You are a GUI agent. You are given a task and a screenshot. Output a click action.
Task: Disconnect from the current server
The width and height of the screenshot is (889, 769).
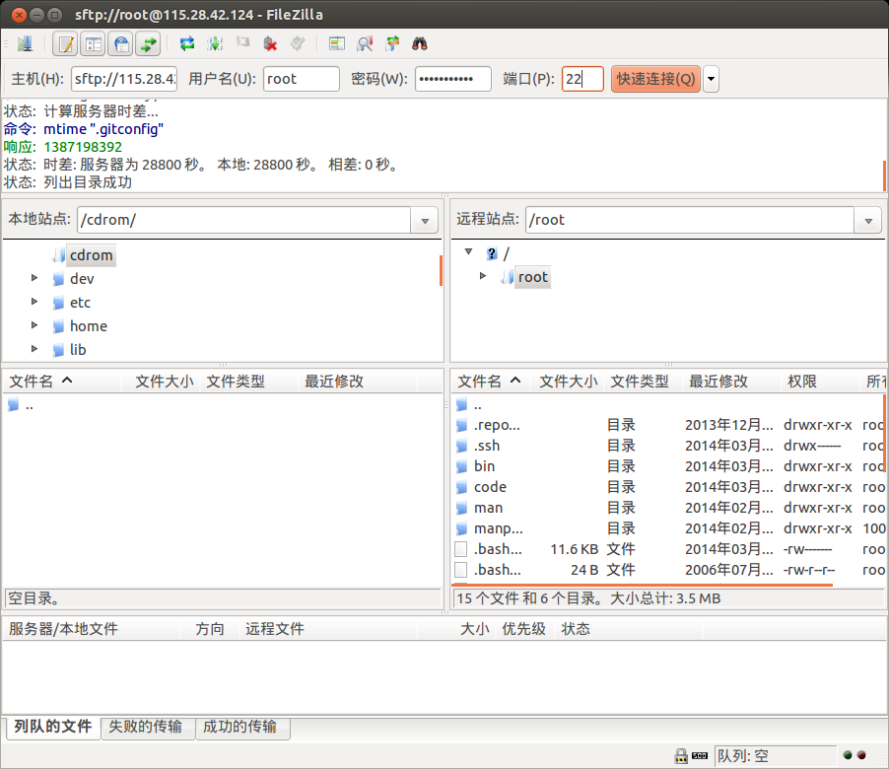coord(270,43)
